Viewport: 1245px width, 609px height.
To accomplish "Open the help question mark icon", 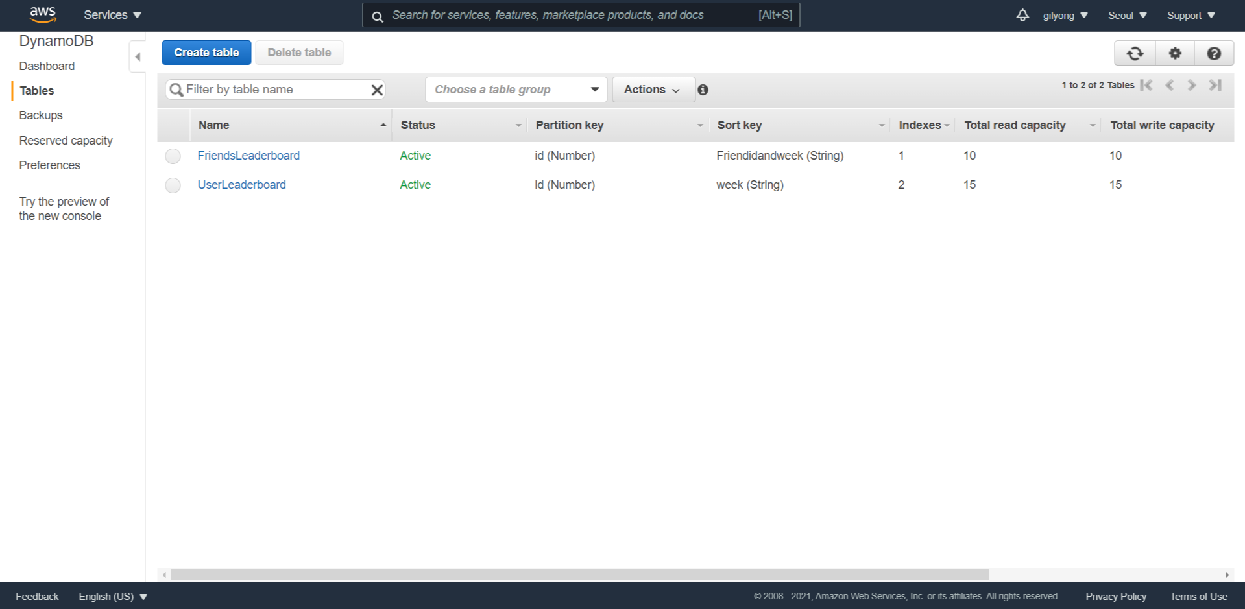I will [1214, 53].
